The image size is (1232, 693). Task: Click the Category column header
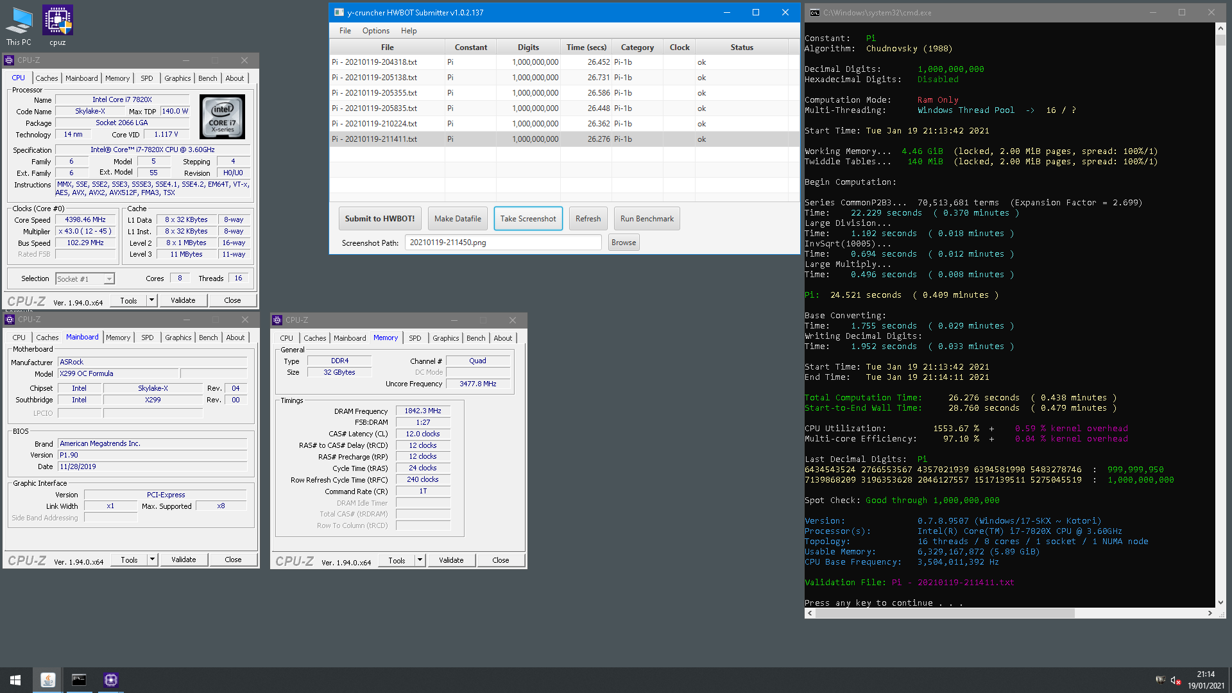pyautogui.click(x=637, y=47)
